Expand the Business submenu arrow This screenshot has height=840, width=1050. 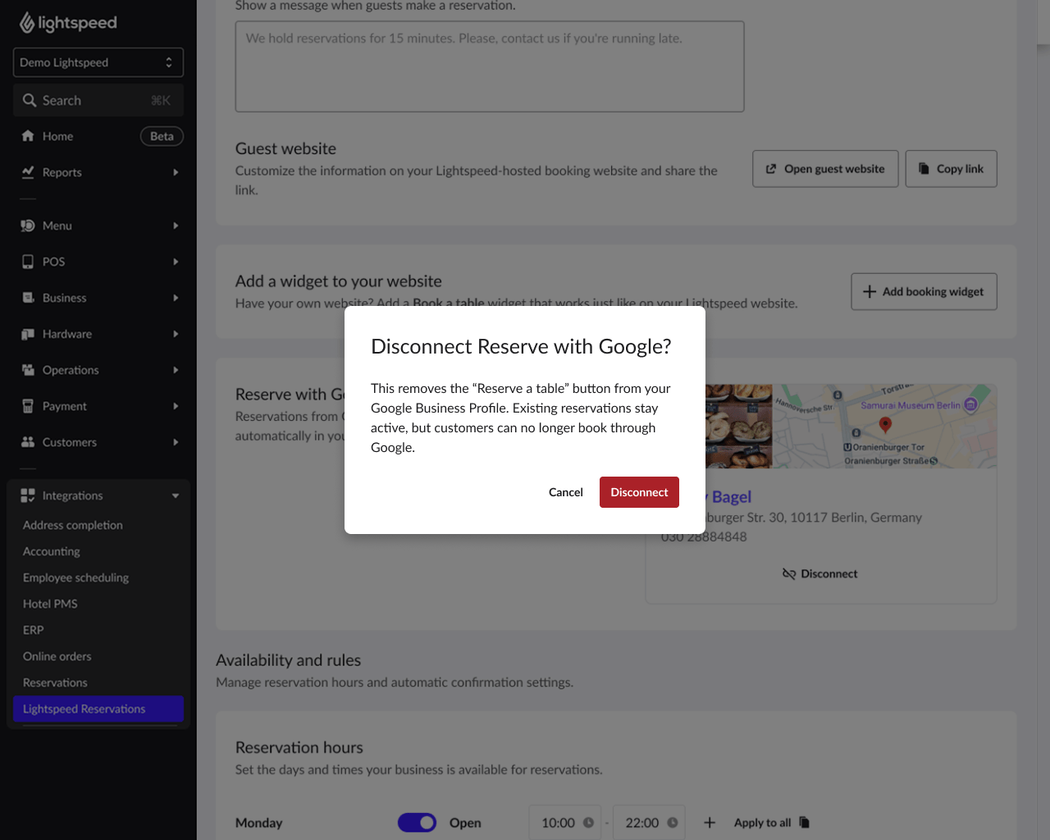[x=176, y=298]
